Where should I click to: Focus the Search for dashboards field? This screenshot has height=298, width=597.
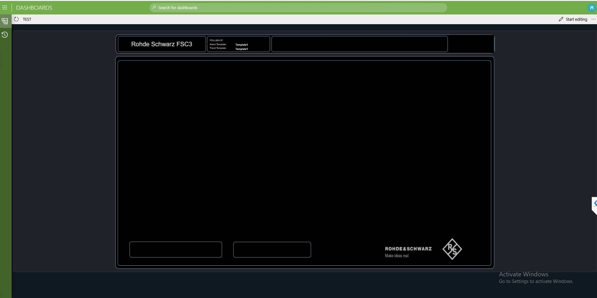coord(298,8)
